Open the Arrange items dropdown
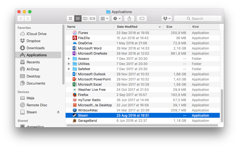This screenshot has height=149, width=239. pyautogui.click(x=104, y=18)
